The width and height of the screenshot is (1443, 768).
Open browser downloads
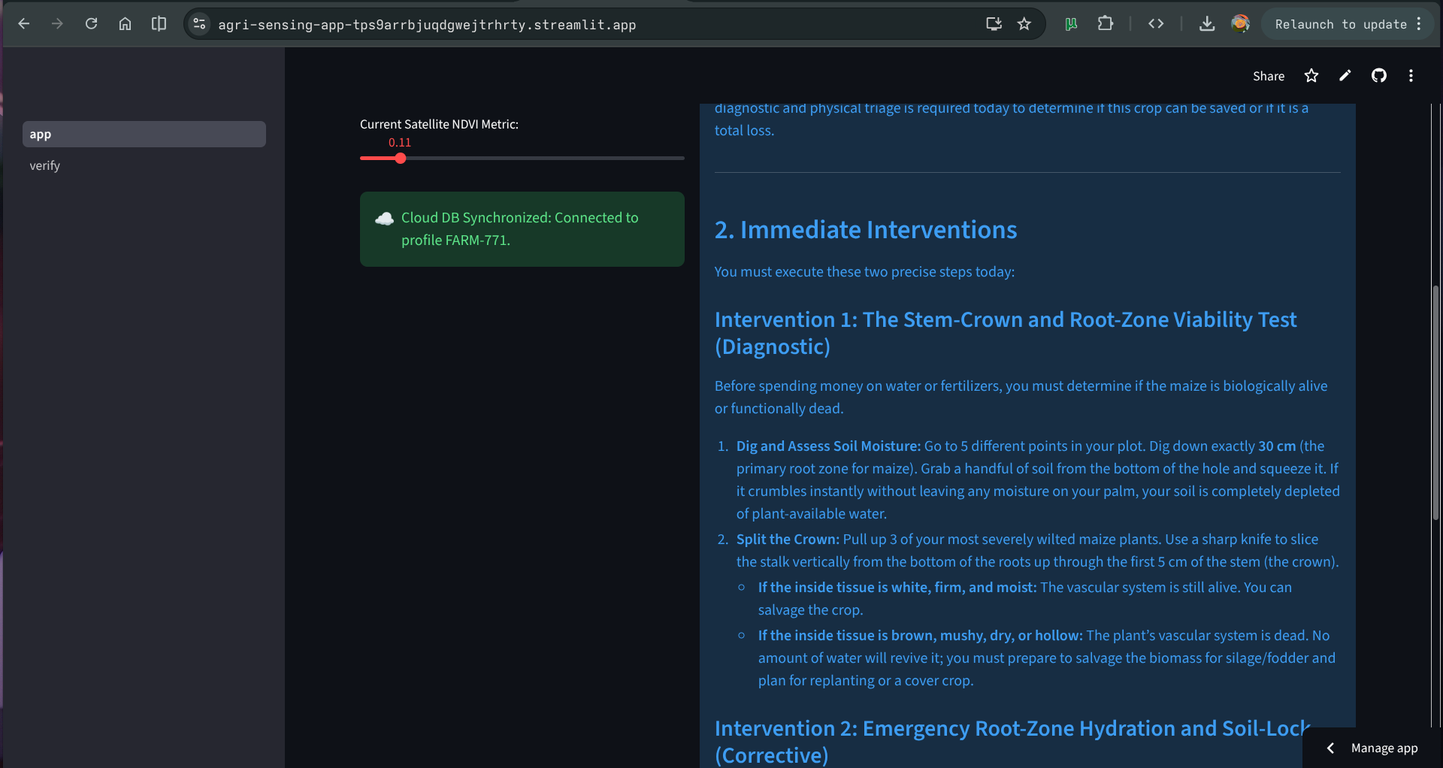(x=1206, y=24)
